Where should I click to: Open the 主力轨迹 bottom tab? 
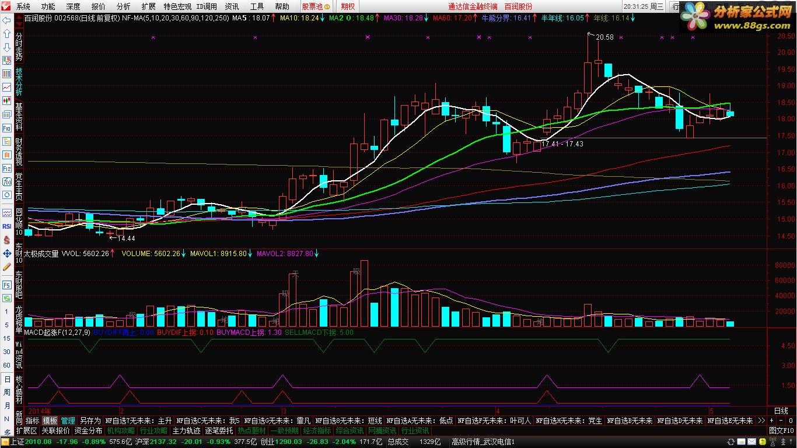click(187, 430)
